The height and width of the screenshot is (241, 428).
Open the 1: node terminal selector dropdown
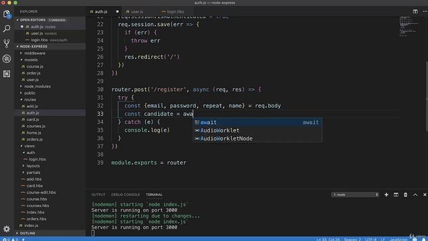click(355, 195)
